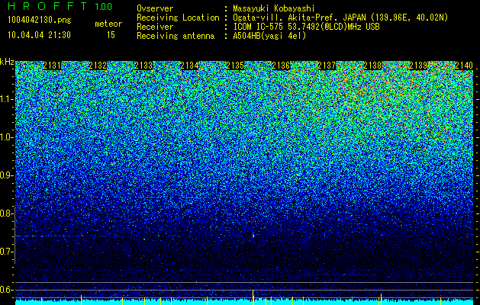Click the 'Ovserver' field label
Screen dimensions: 480x305
coord(155,8)
